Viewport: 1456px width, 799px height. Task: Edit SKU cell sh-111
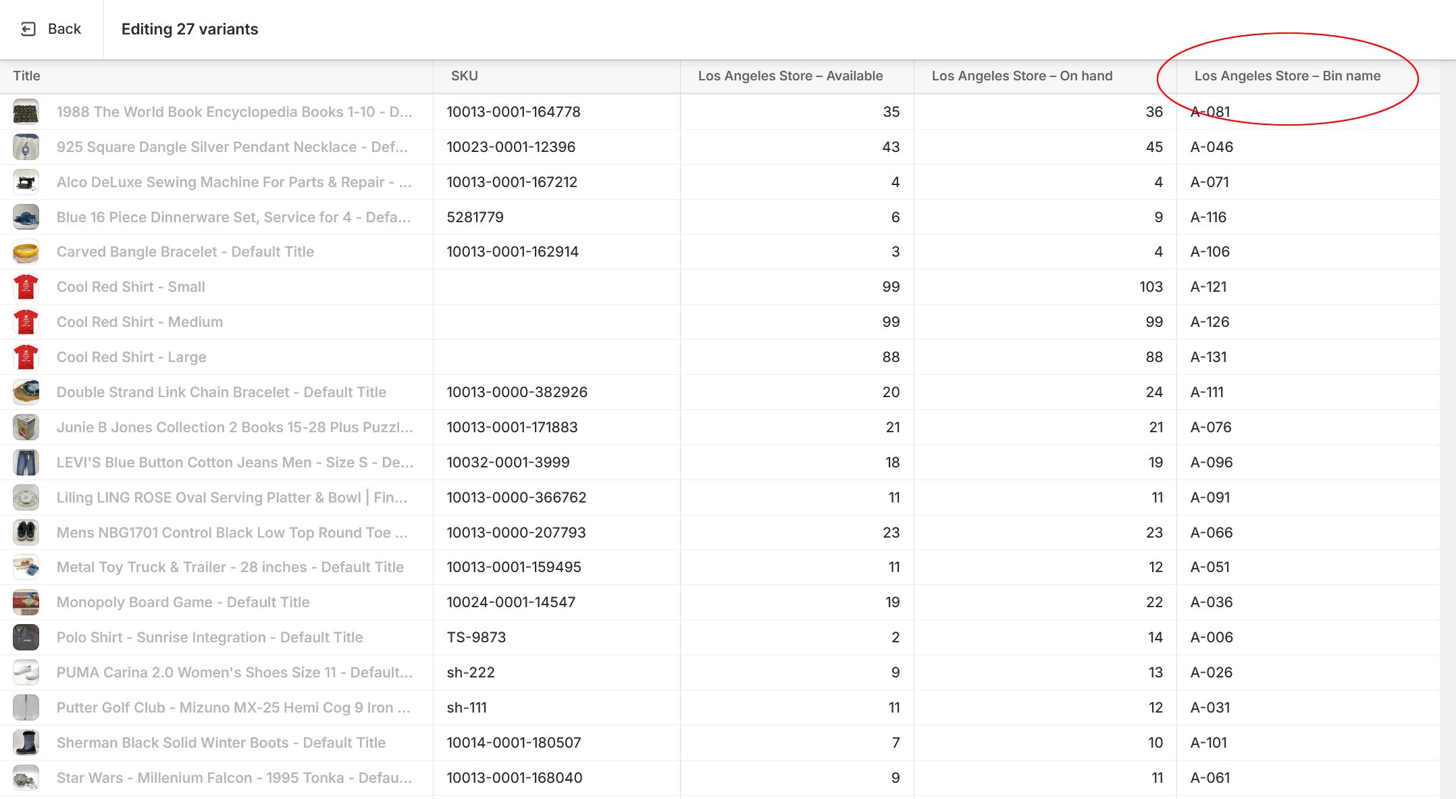click(556, 708)
